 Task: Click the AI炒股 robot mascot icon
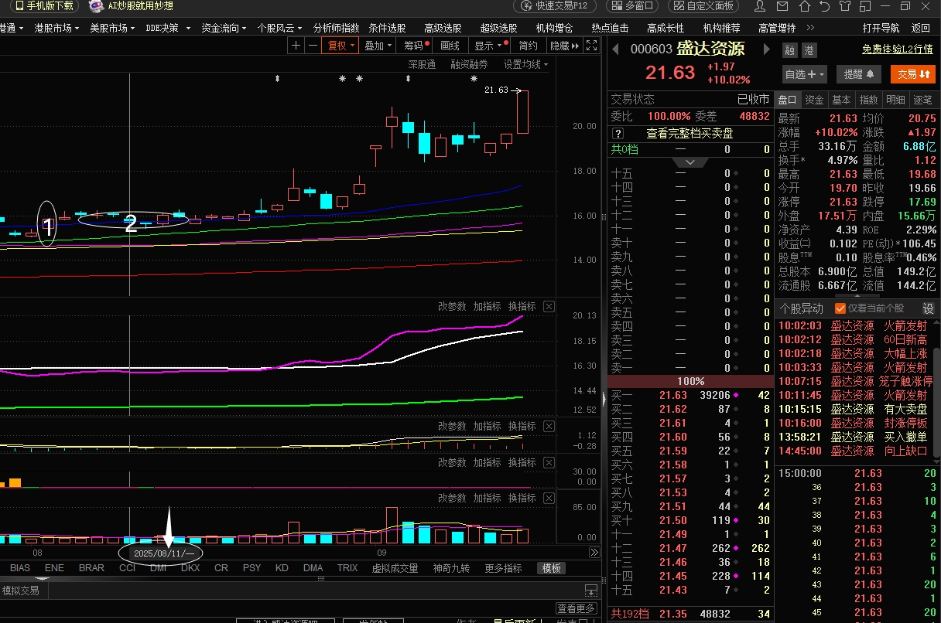click(95, 6)
